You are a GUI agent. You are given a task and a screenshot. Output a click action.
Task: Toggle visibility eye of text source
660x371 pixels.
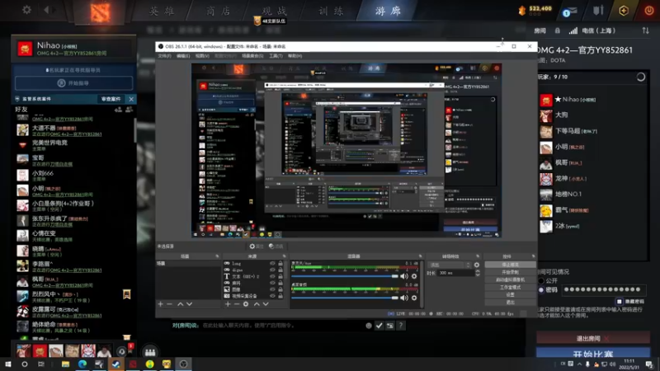pos(272,277)
